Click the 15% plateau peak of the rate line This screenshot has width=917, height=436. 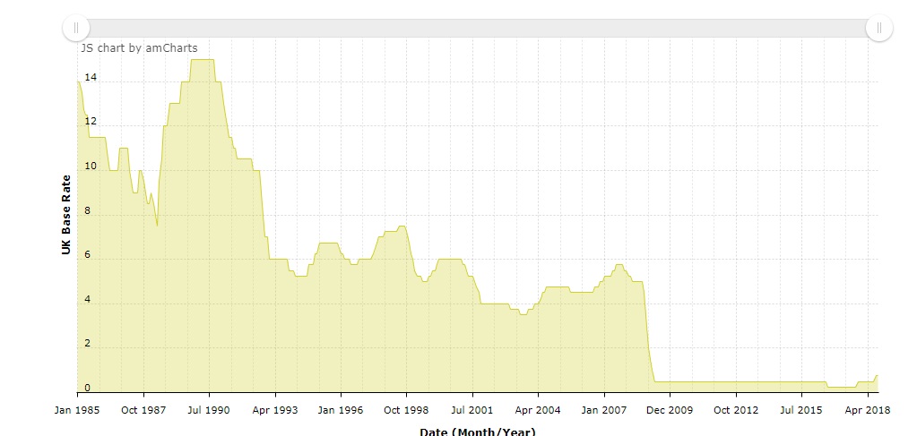[x=203, y=59]
